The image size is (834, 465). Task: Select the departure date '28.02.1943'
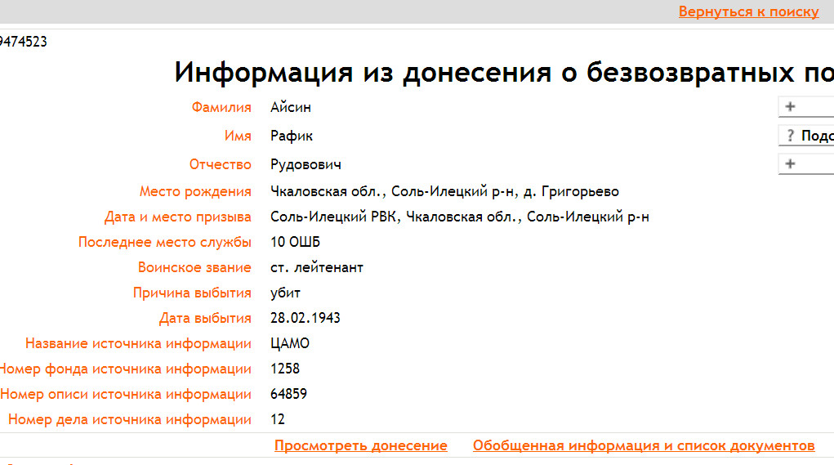pyautogui.click(x=306, y=318)
